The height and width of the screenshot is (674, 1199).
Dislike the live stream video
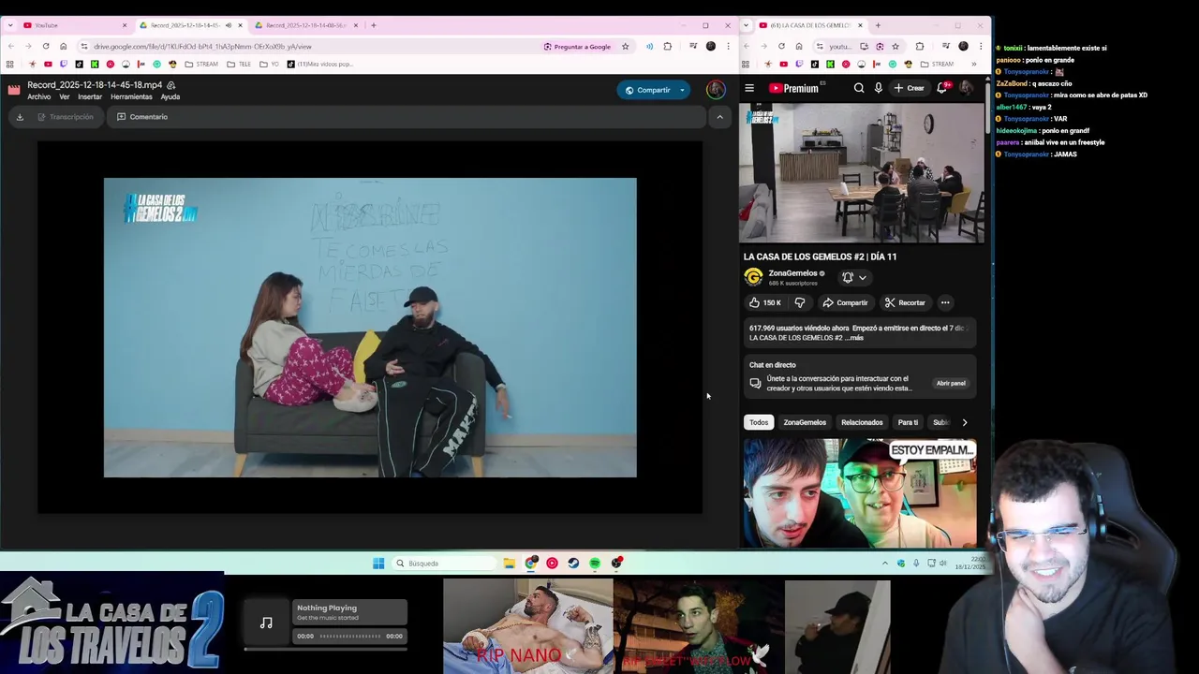[x=799, y=302]
